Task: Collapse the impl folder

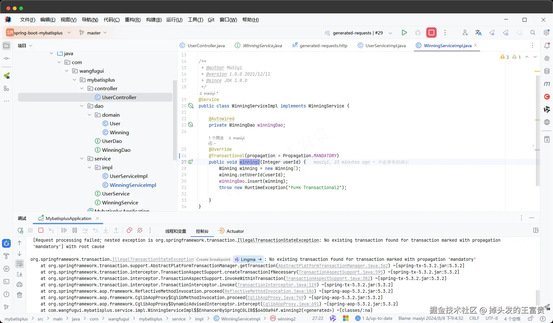Action: [89, 167]
